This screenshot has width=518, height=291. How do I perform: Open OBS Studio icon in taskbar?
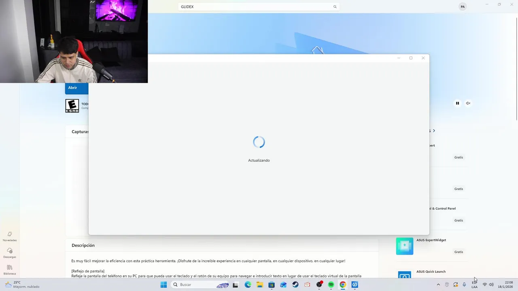pyautogui.click(x=319, y=285)
